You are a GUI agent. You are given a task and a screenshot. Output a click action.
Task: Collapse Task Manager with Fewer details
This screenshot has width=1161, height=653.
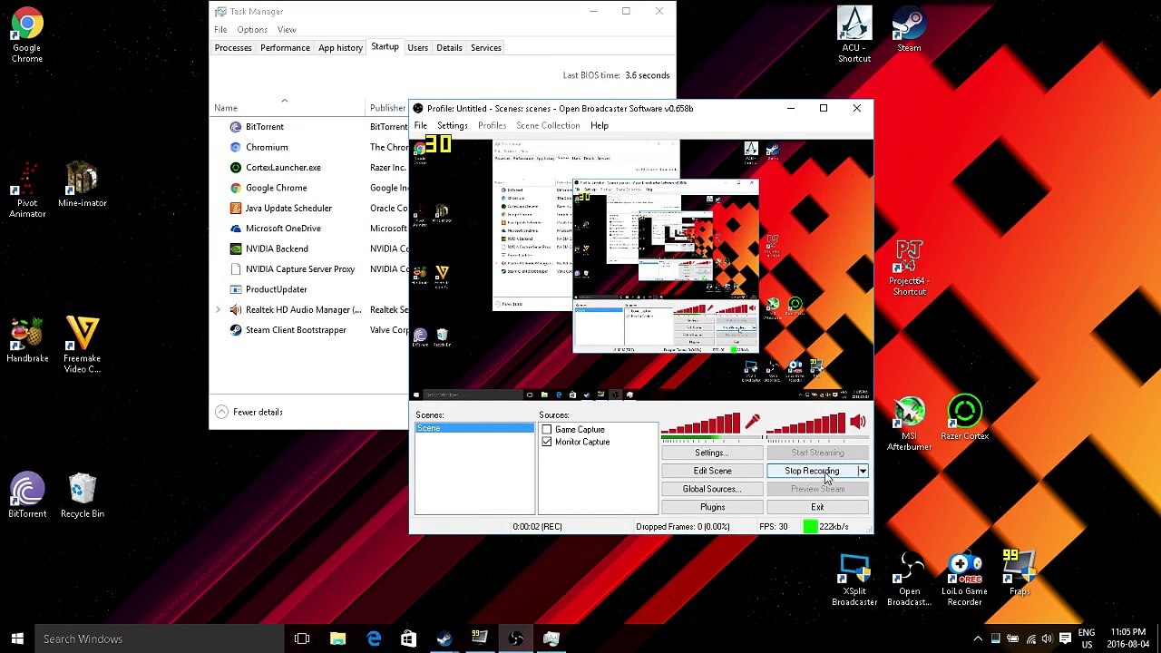[249, 412]
